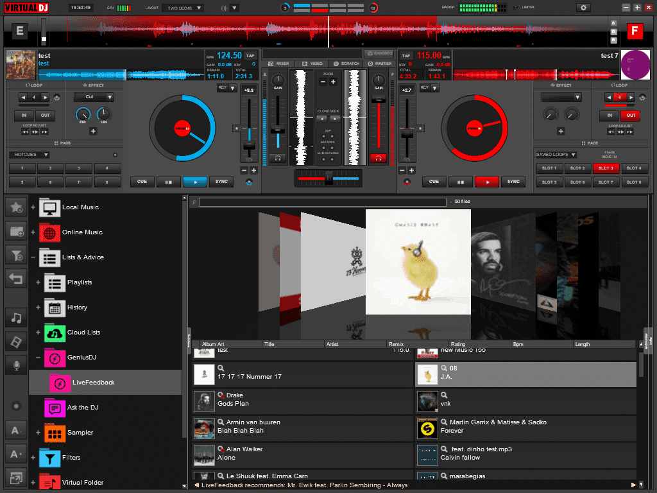This screenshot has width=657, height=493.
Task: Click red deck letter F icon
Action: [x=635, y=31]
